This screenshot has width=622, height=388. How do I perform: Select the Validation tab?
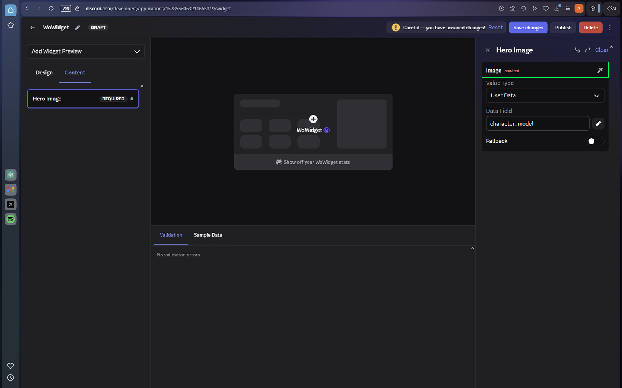[171, 235]
